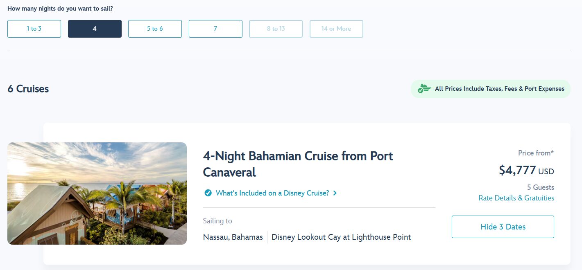
Task: Deselect the 4 nights filter button
Action: (95, 29)
